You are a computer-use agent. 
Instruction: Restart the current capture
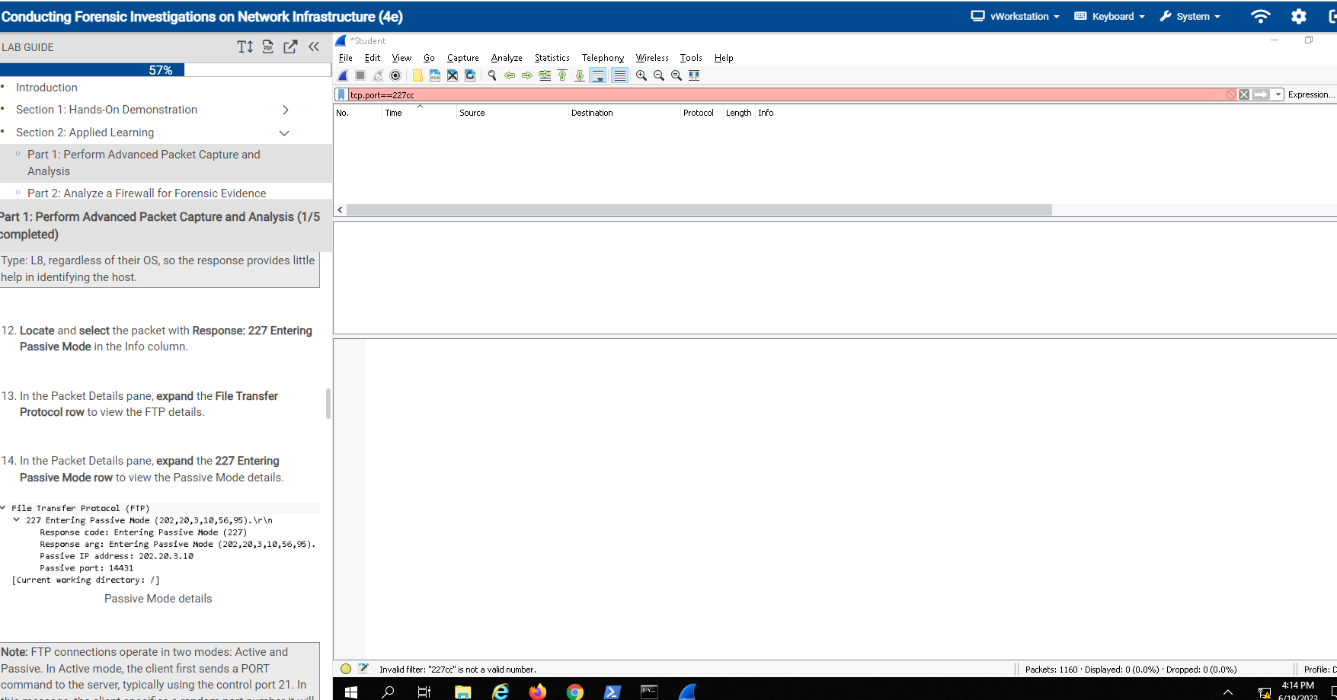[378, 75]
